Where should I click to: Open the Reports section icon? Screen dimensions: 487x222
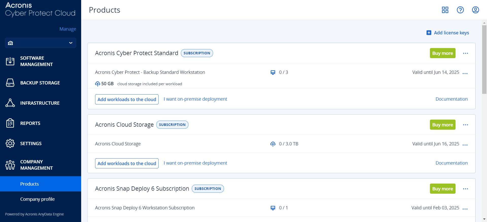pyautogui.click(x=10, y=123)
